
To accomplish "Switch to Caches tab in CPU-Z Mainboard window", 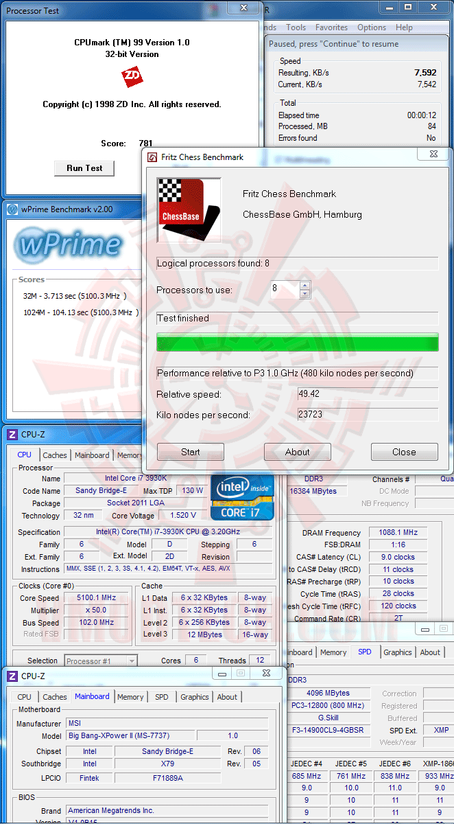I will point(55,697).
